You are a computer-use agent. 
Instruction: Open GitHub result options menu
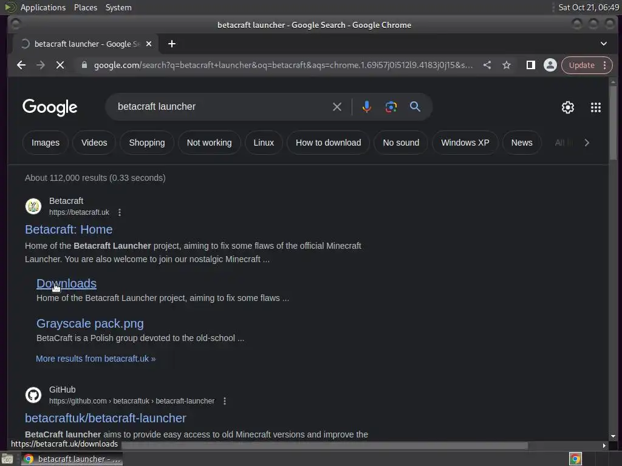click(x=225, y=401)
